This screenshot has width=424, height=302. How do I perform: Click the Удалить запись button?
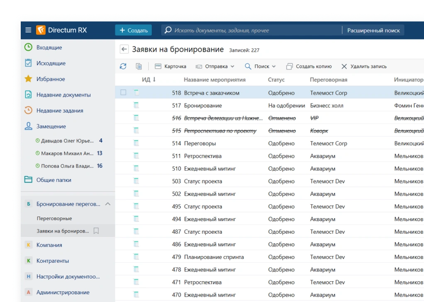[x=364, y=66]
